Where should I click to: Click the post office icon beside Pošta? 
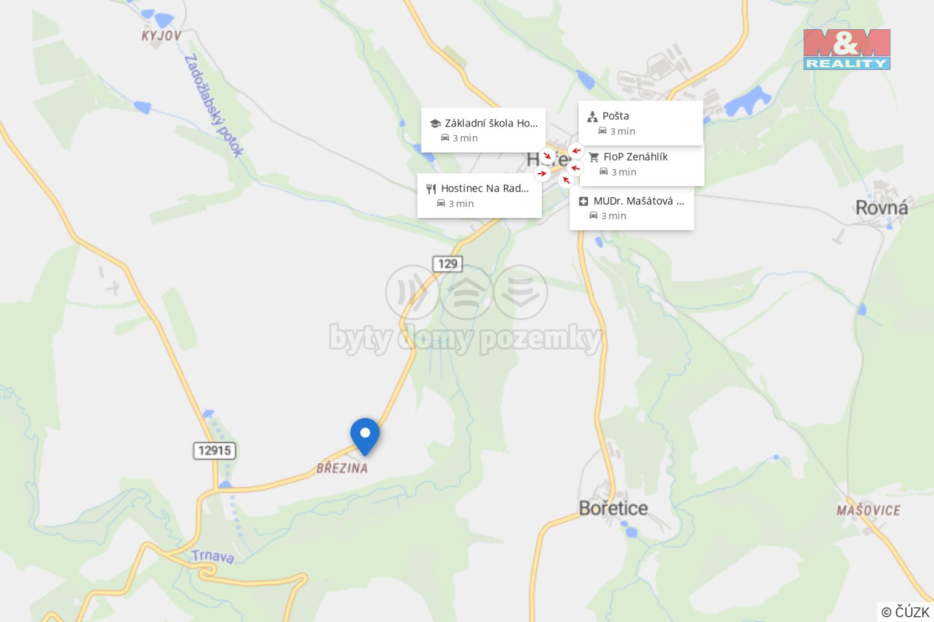592,117
